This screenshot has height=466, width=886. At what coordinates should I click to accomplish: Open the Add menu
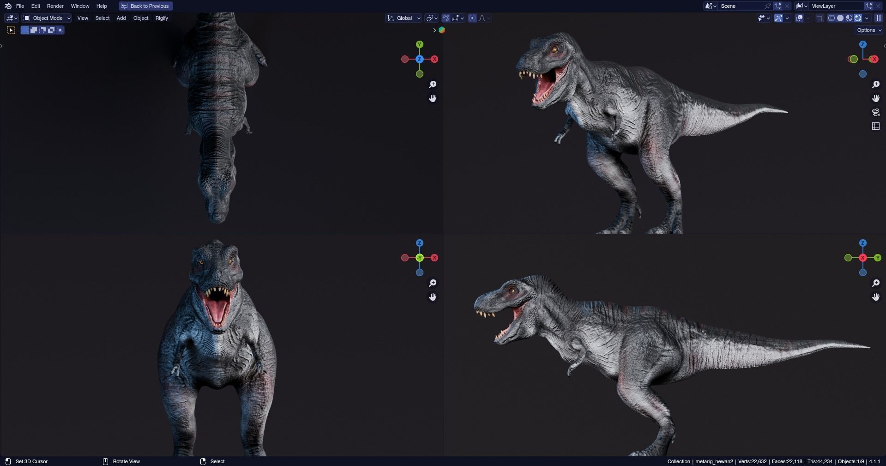click(121, 18)
